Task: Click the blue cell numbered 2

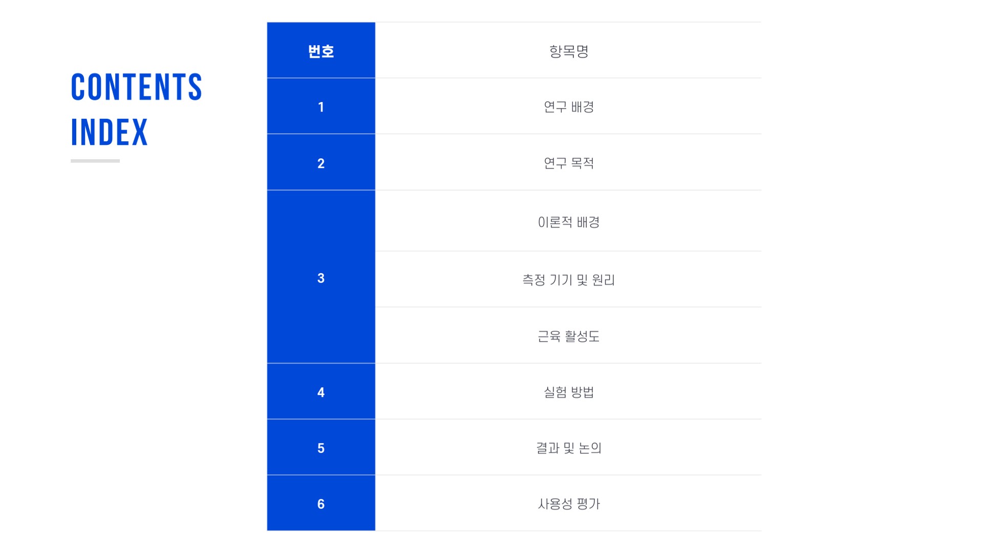Action: coord(321,163)
